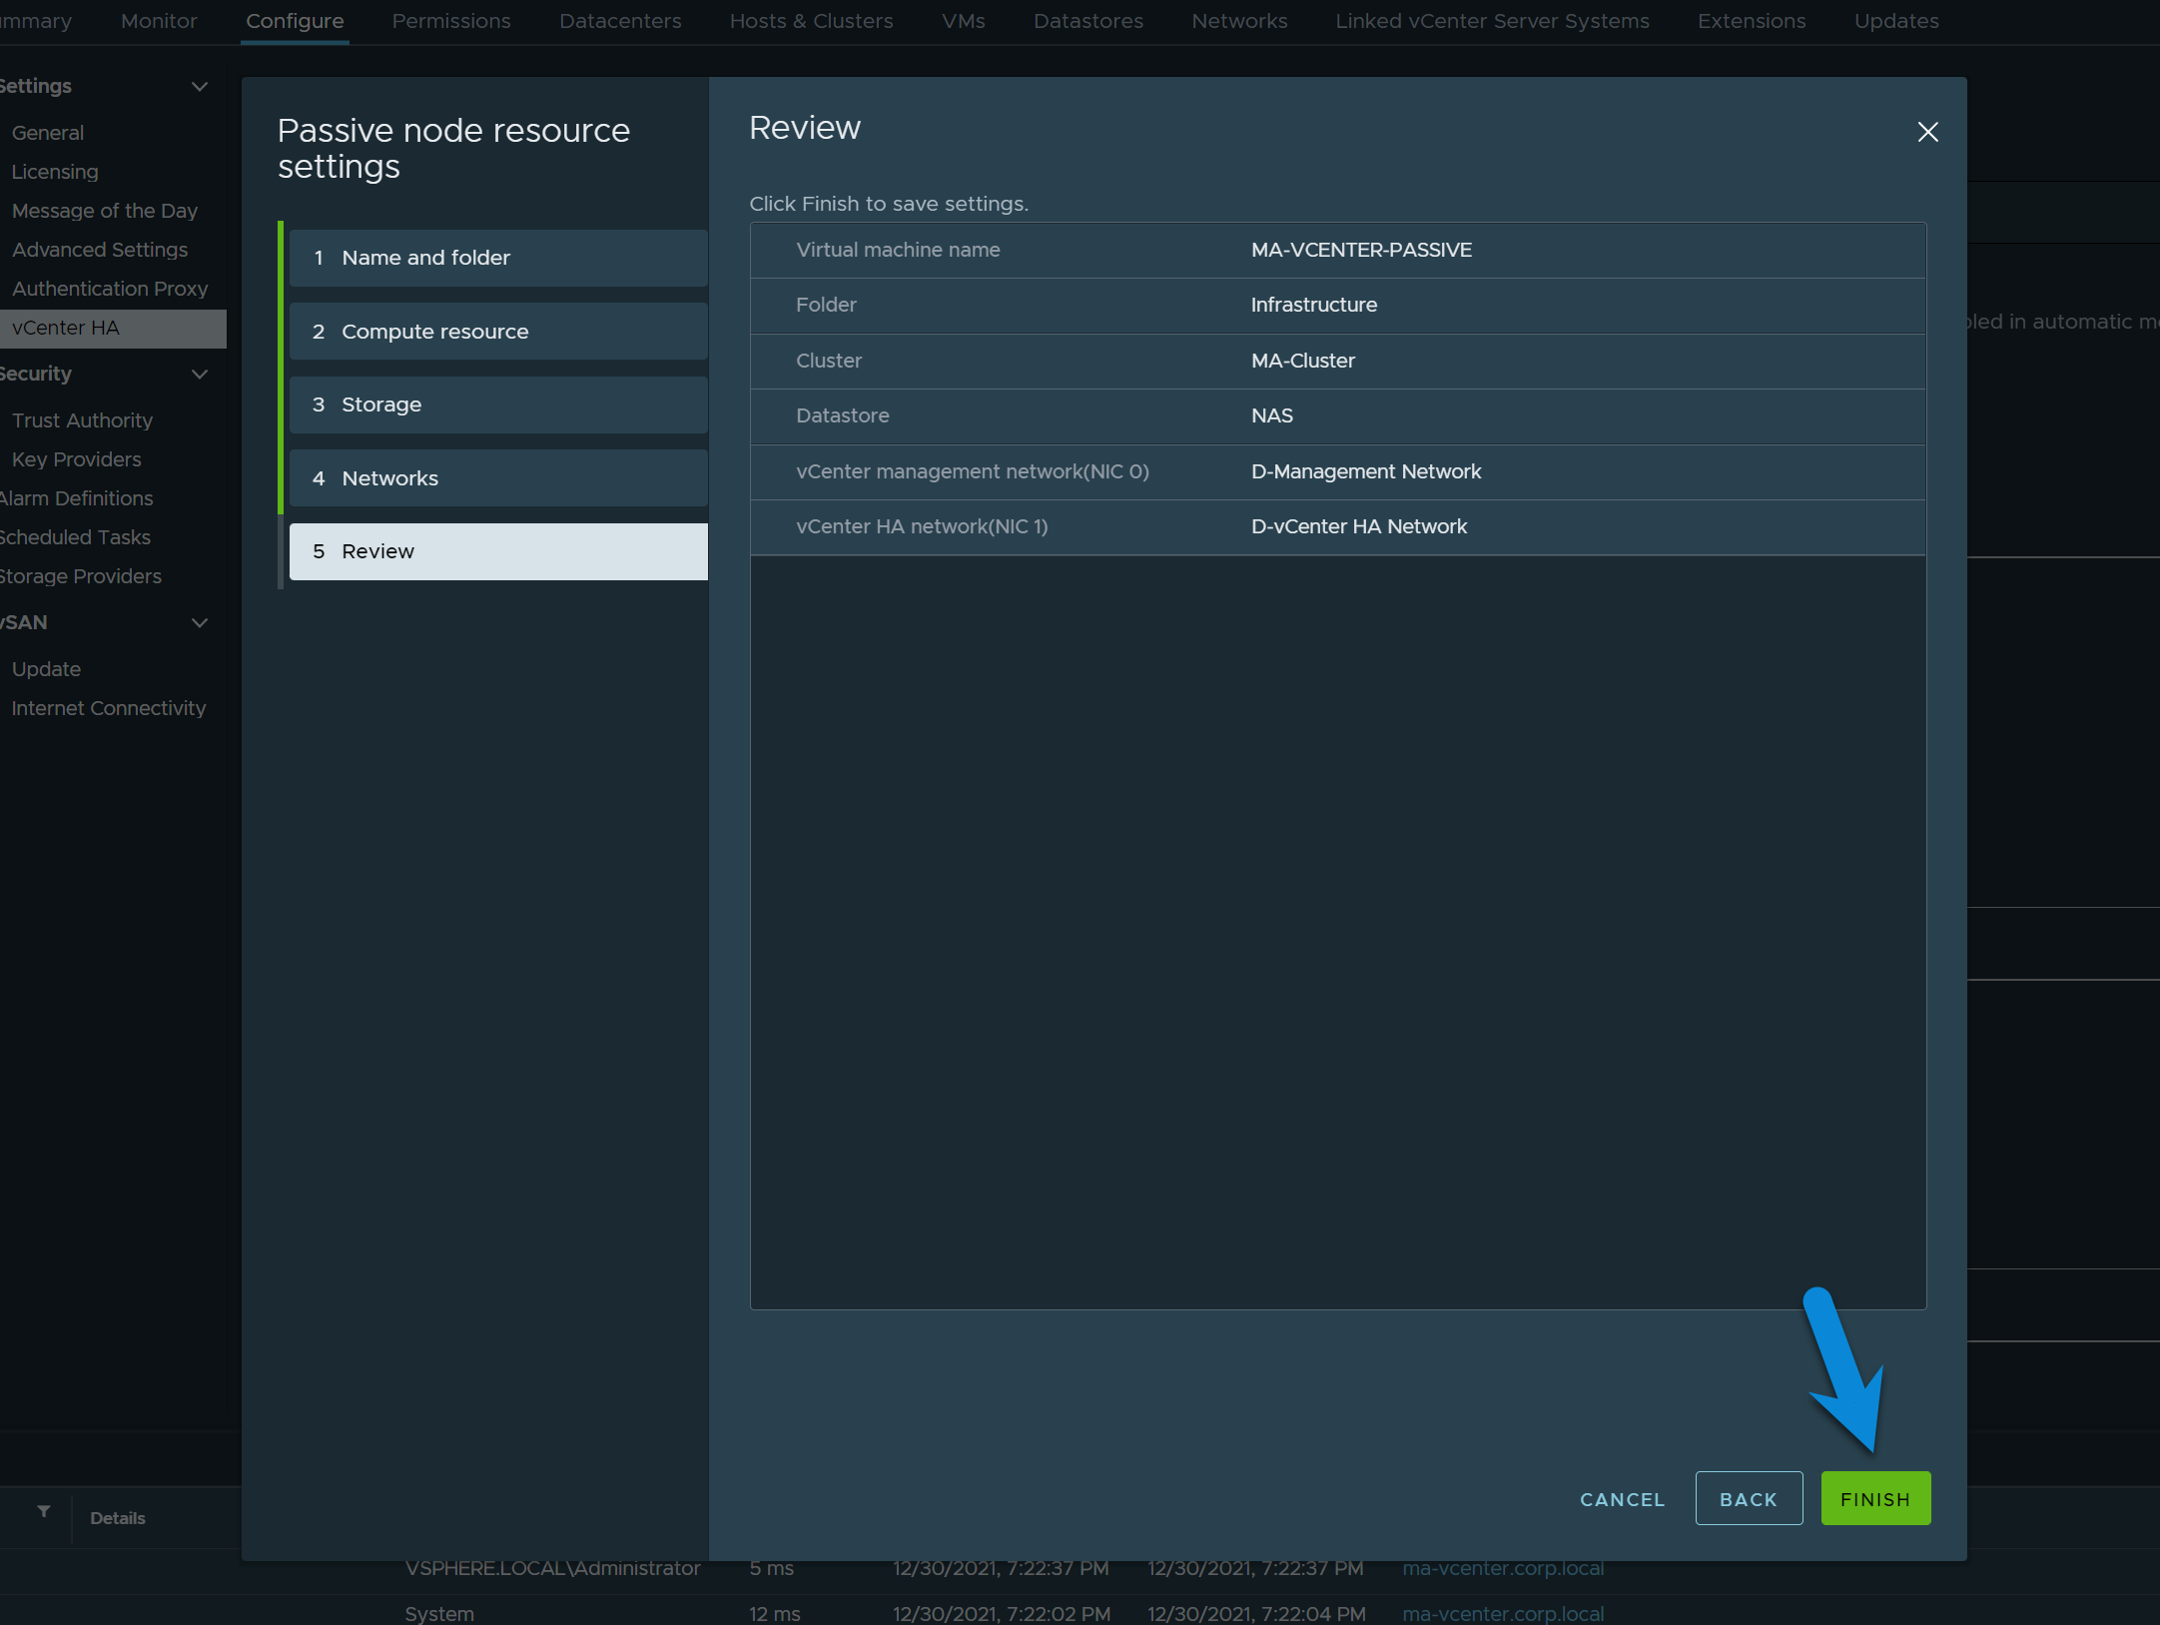Open the Hosts & Clusters tab
The height and width of the screenshot is (1625, 2160).
tap(811, 21)
